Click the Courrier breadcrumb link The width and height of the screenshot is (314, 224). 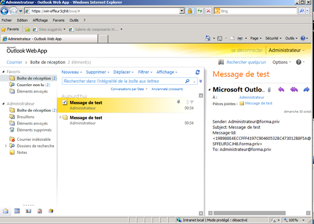point(14,62)
